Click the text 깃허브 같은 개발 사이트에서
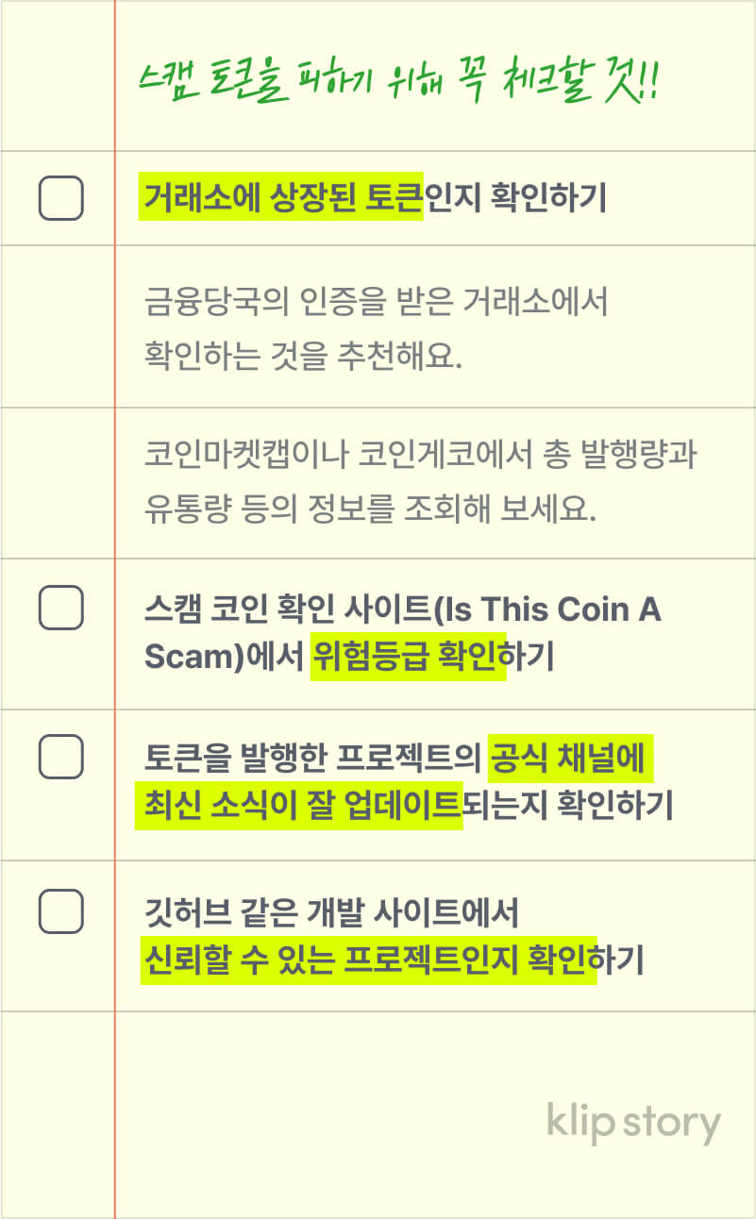 (x=330, y=911)
